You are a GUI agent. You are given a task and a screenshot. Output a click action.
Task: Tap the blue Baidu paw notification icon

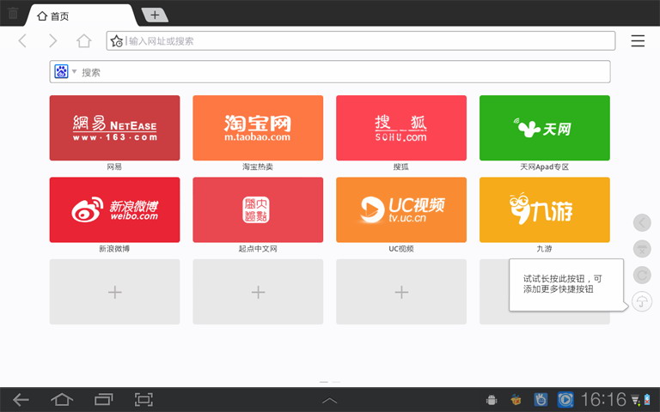pos(541,400)
